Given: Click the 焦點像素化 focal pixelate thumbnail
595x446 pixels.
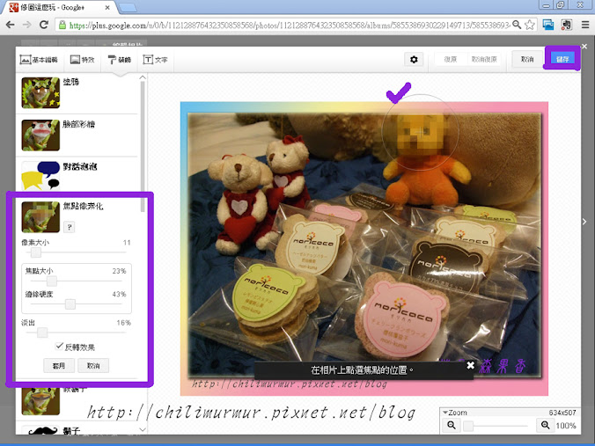Looking at the screenshot, I should (40, 217).
